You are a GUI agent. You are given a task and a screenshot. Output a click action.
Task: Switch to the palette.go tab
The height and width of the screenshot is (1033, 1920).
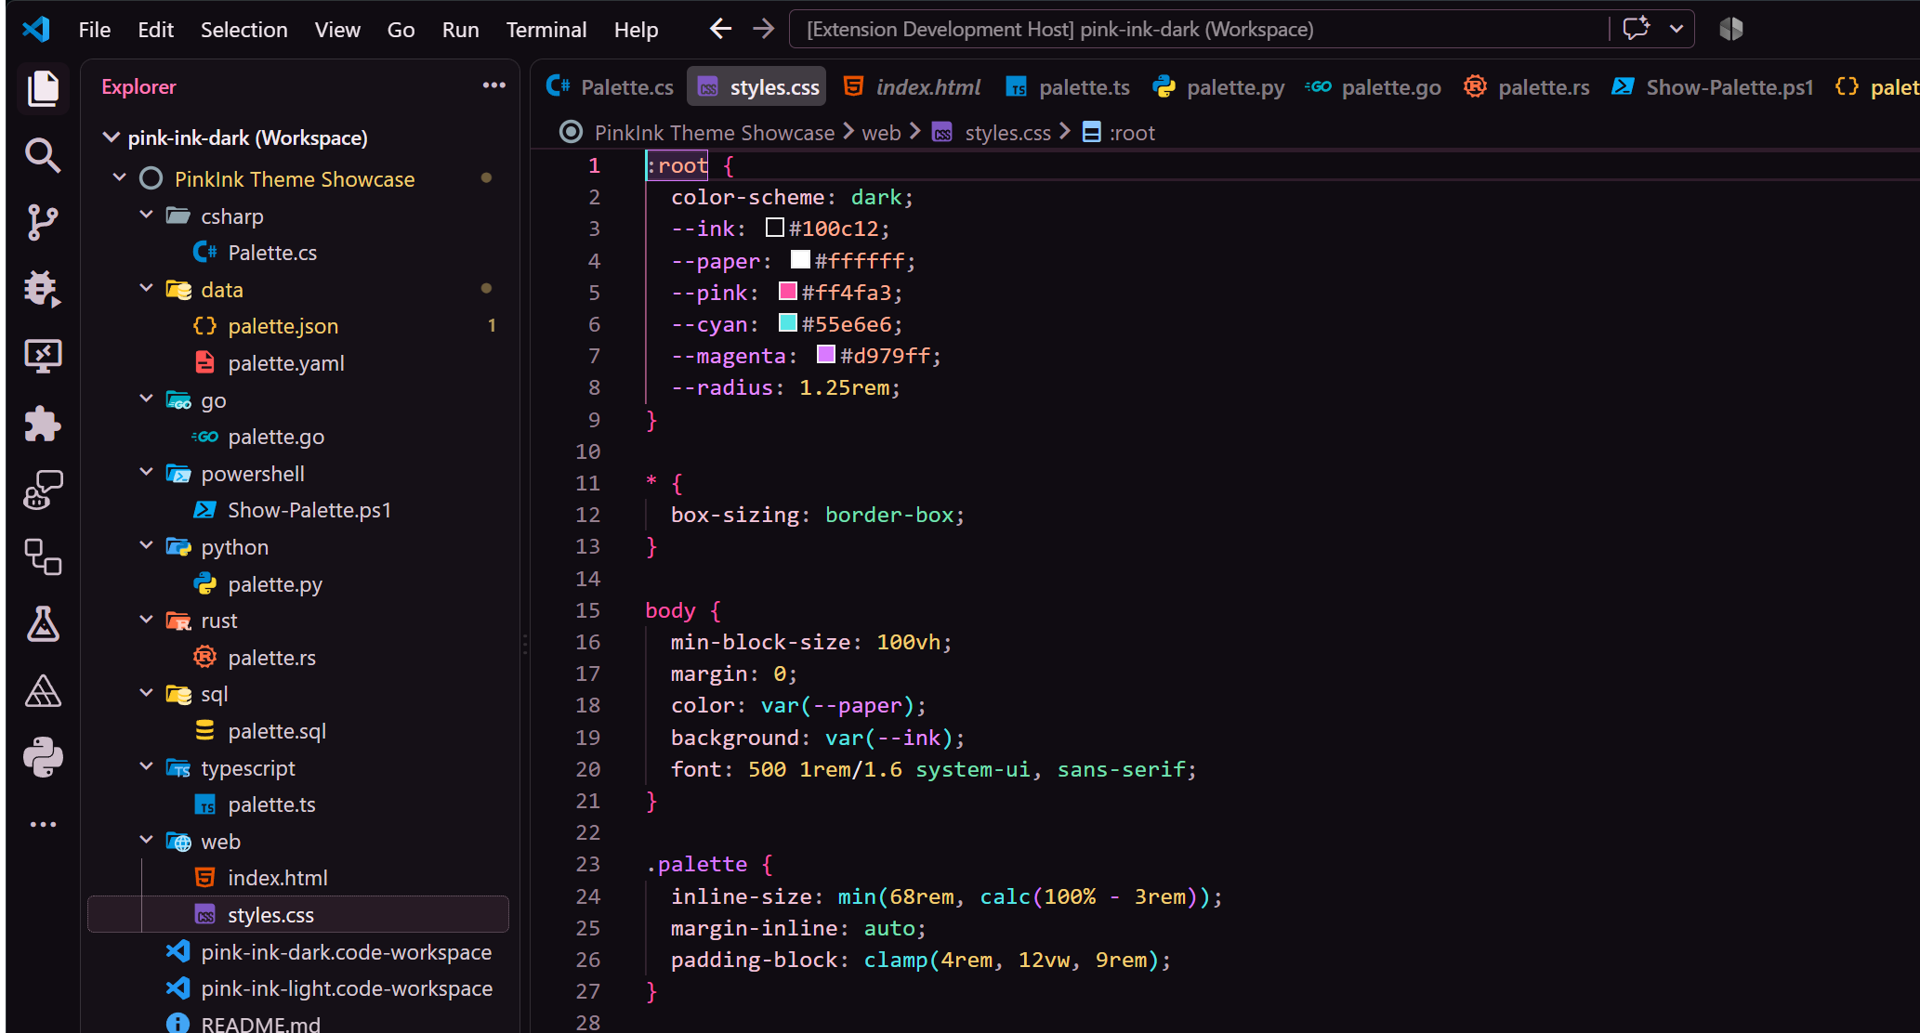(x=1373, y=87)
